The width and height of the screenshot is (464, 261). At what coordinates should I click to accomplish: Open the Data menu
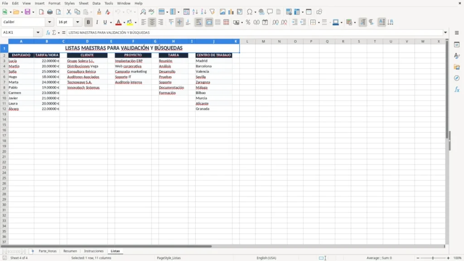[96, 3]
